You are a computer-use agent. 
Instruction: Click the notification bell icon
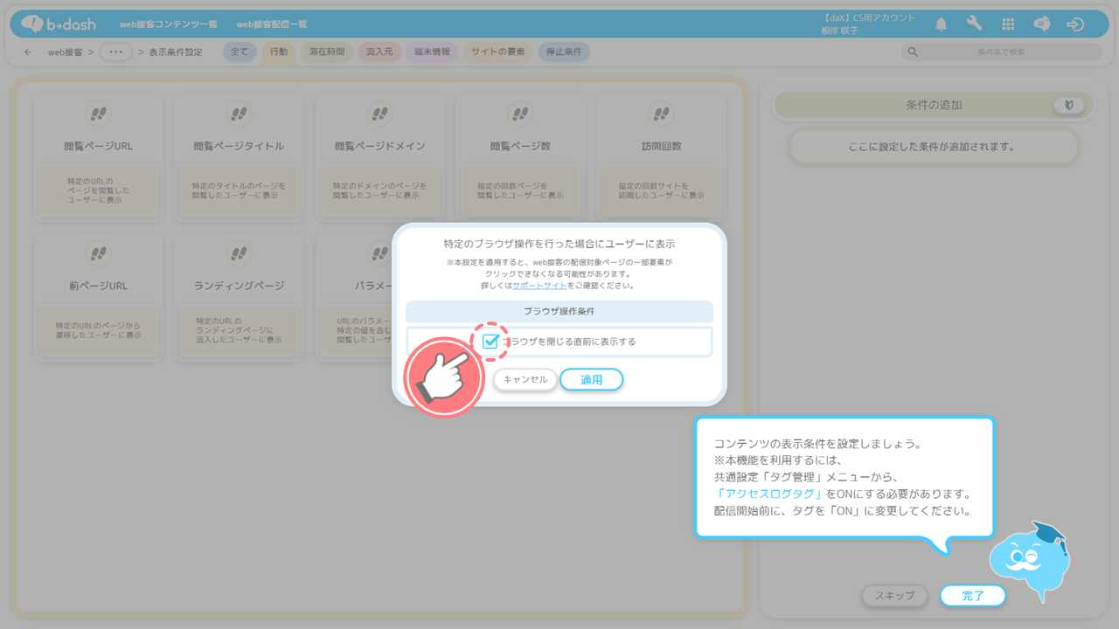[941, 24]
